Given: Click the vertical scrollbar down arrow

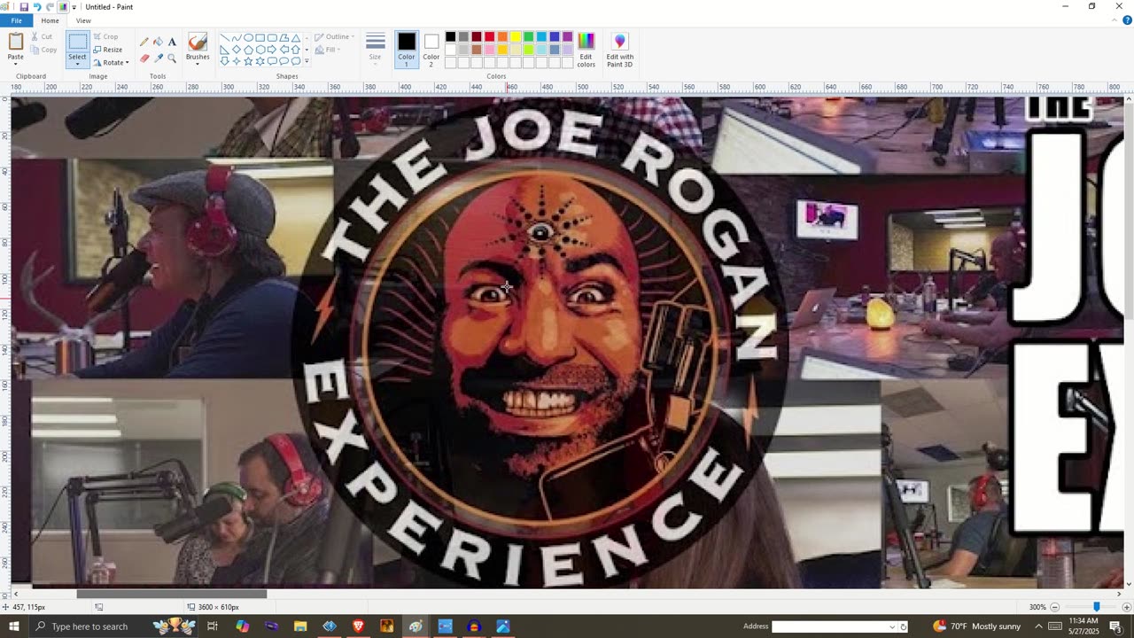Looking at the screenshot, I should pos(1129,585).
